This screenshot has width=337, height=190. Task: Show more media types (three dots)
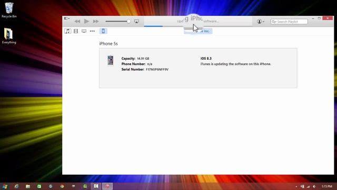pos(92,31)
